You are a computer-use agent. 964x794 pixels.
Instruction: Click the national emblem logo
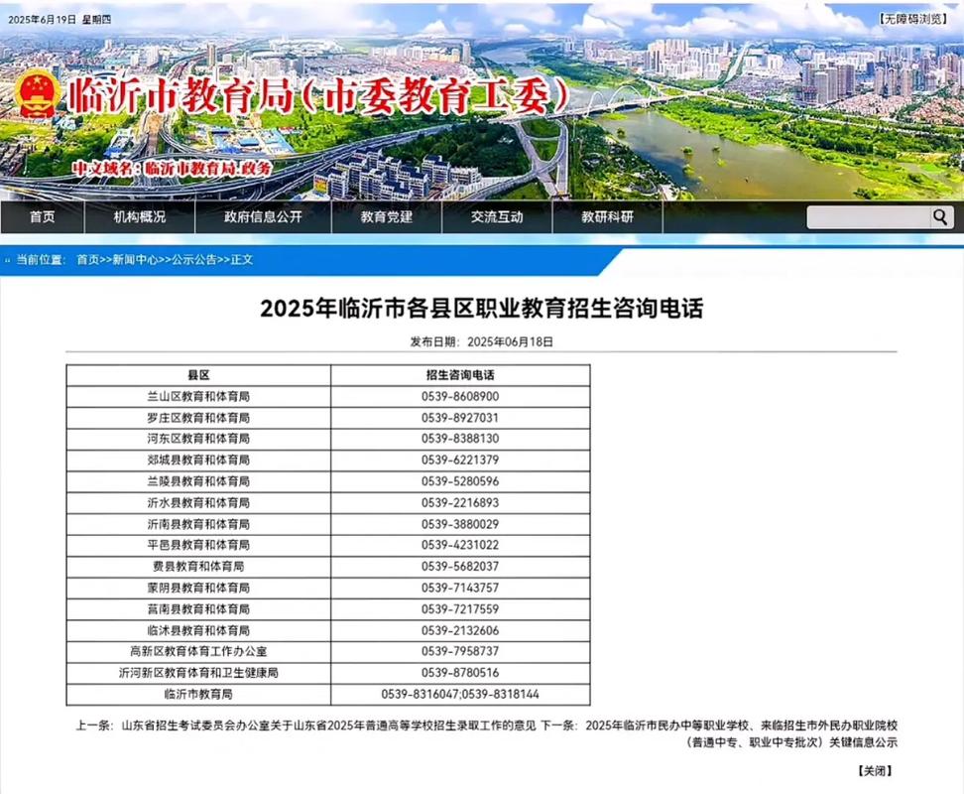click(x=37, y=95)
